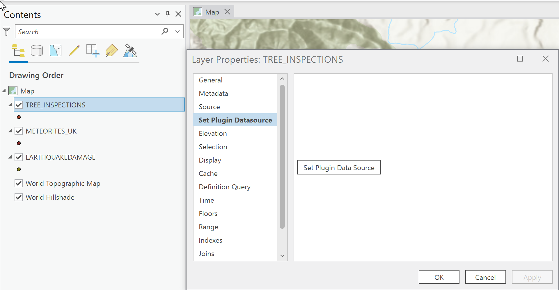Select the List By Drawing Order icon

point(18,50)
